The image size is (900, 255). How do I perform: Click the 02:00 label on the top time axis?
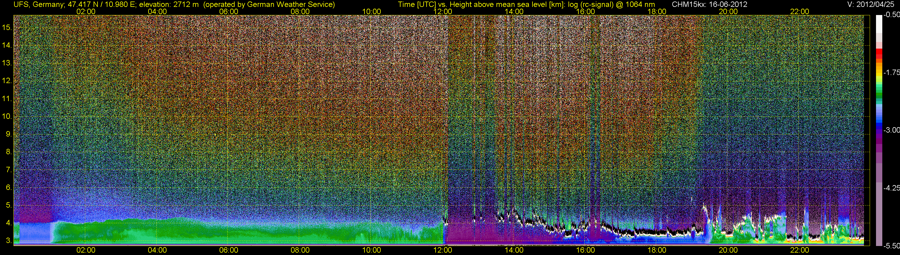(86, 11)
